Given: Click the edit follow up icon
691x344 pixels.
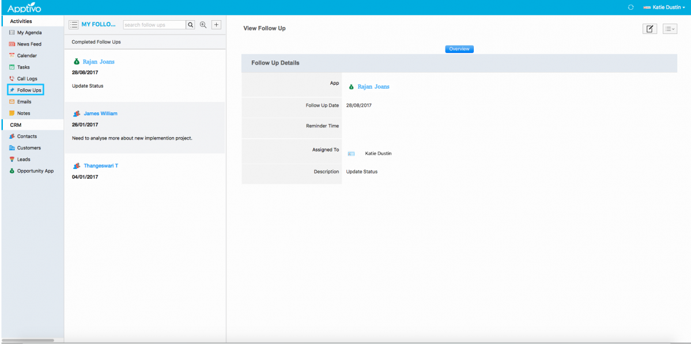Looking at the screenshot, I should click(650, 29).
